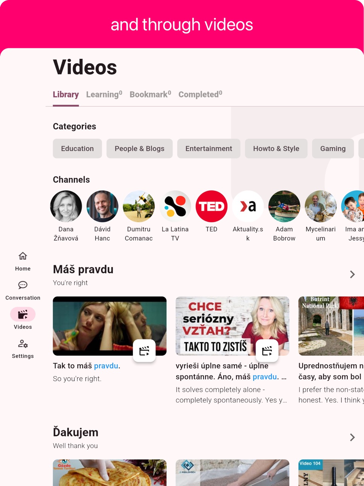Open Dávid Hanc channel avatar
Screen dimensions: 364x486
102,206
